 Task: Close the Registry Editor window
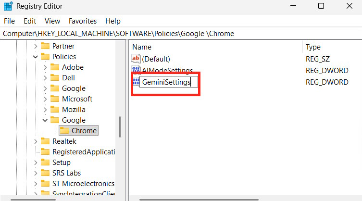[350, 6]
